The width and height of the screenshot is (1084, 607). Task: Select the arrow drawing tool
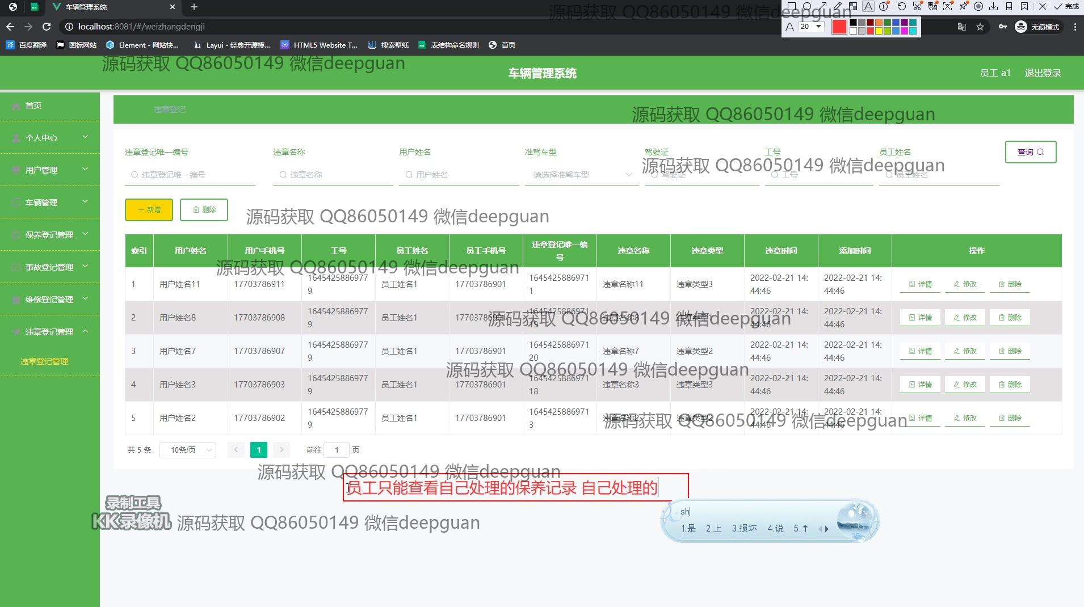(823, 7)
